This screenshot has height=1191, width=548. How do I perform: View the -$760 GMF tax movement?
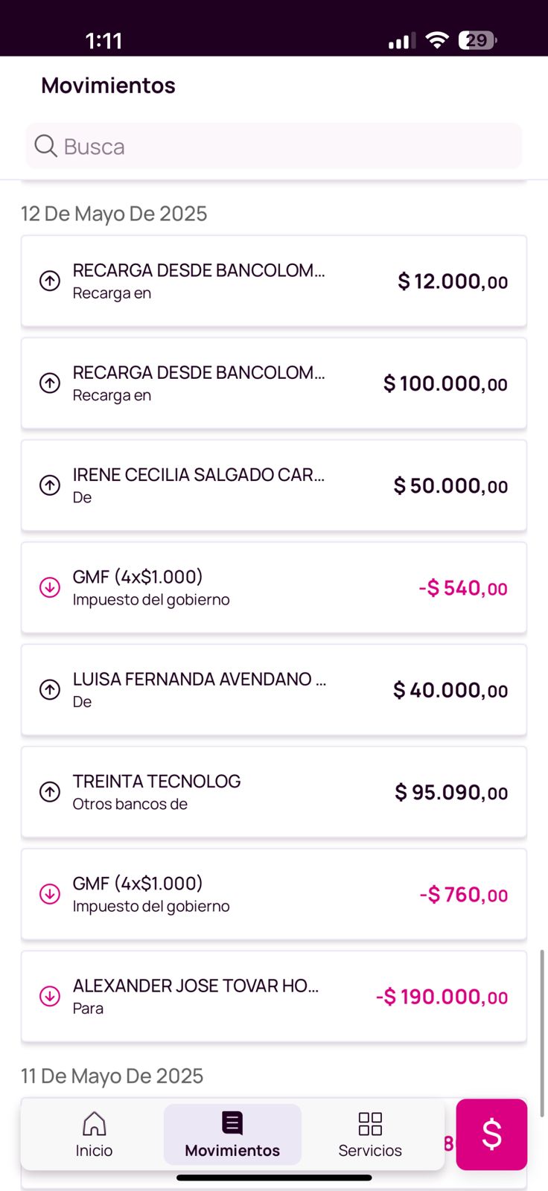tap(274, 894)
